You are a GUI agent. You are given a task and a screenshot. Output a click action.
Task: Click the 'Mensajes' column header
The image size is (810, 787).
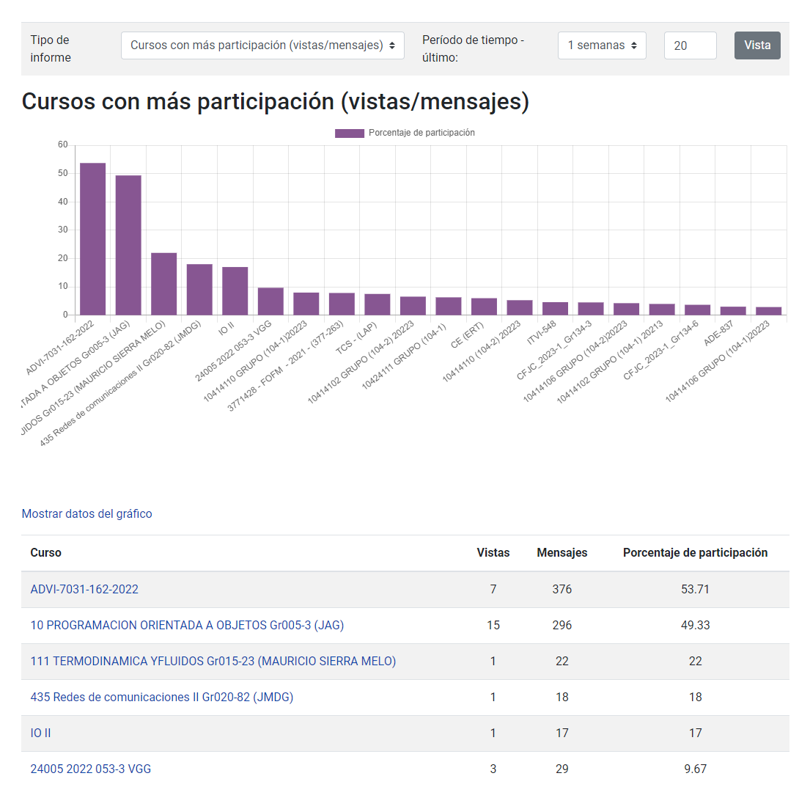(x=562, y=553)
